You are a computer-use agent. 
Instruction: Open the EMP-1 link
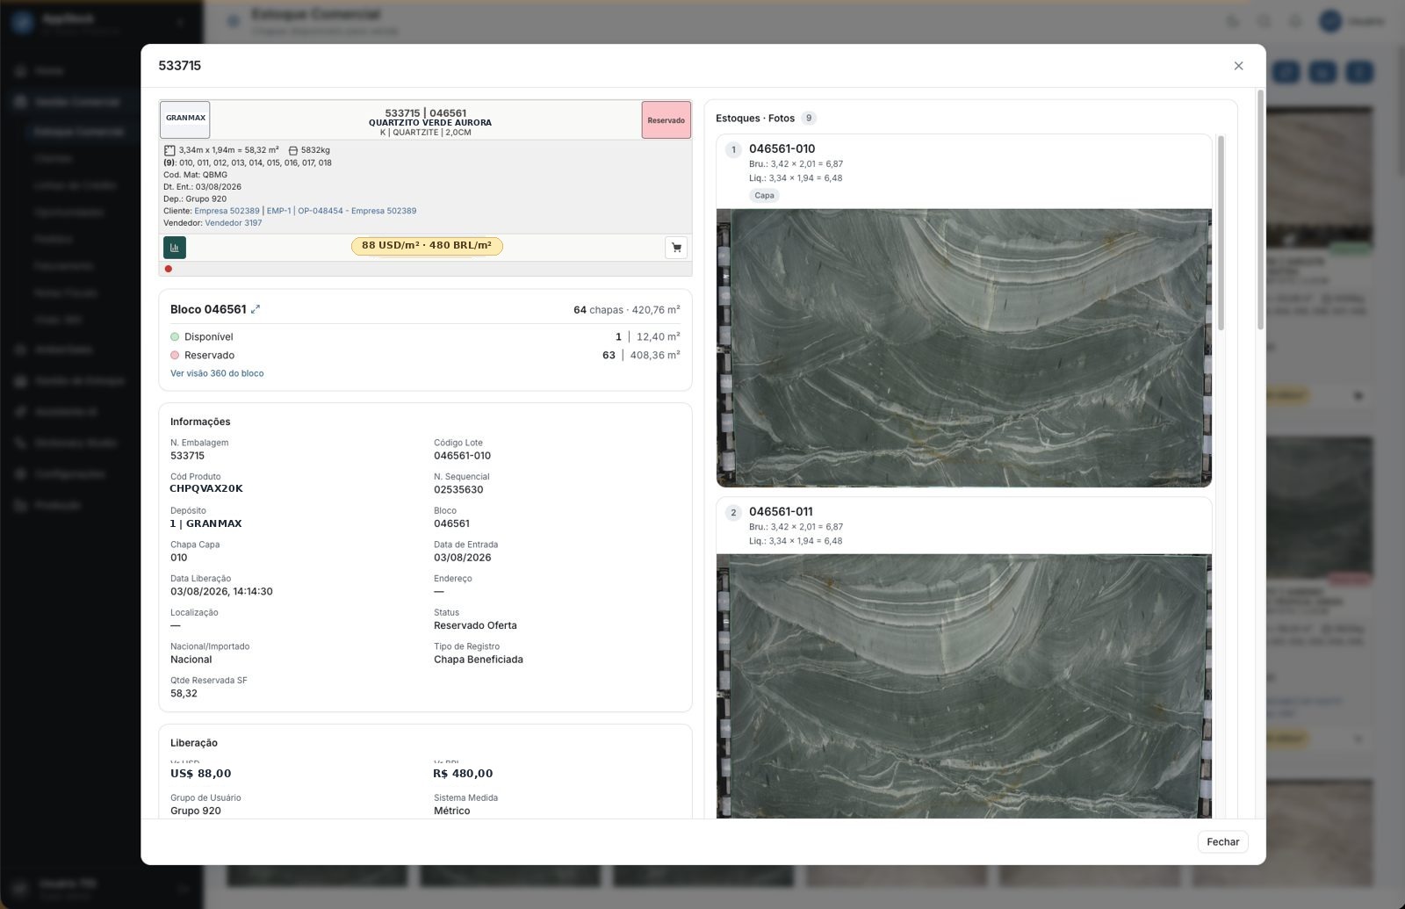pyautogui.click(x=278, y=211)
